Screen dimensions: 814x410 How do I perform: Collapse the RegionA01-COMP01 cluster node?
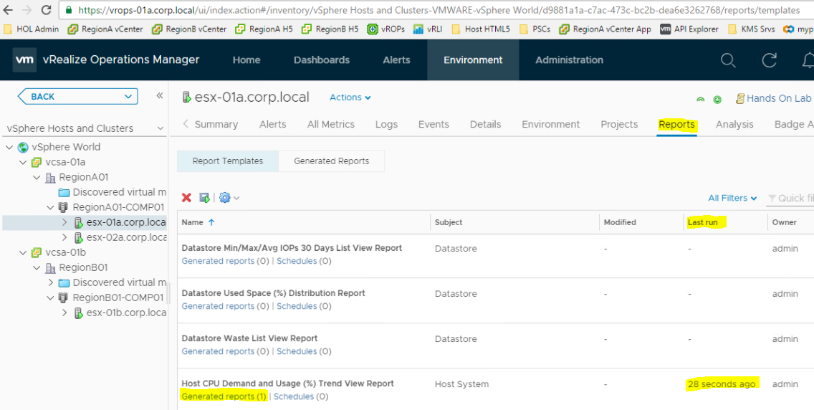50,208
